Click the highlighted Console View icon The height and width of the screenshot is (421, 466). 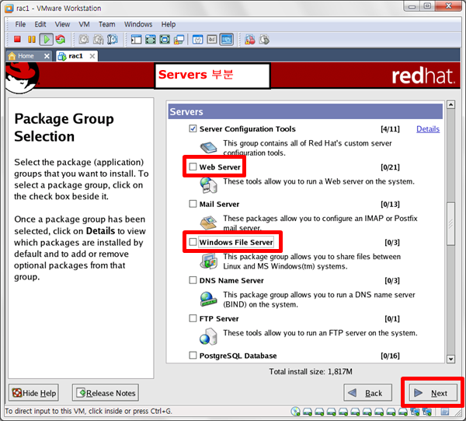click(227, 40)
